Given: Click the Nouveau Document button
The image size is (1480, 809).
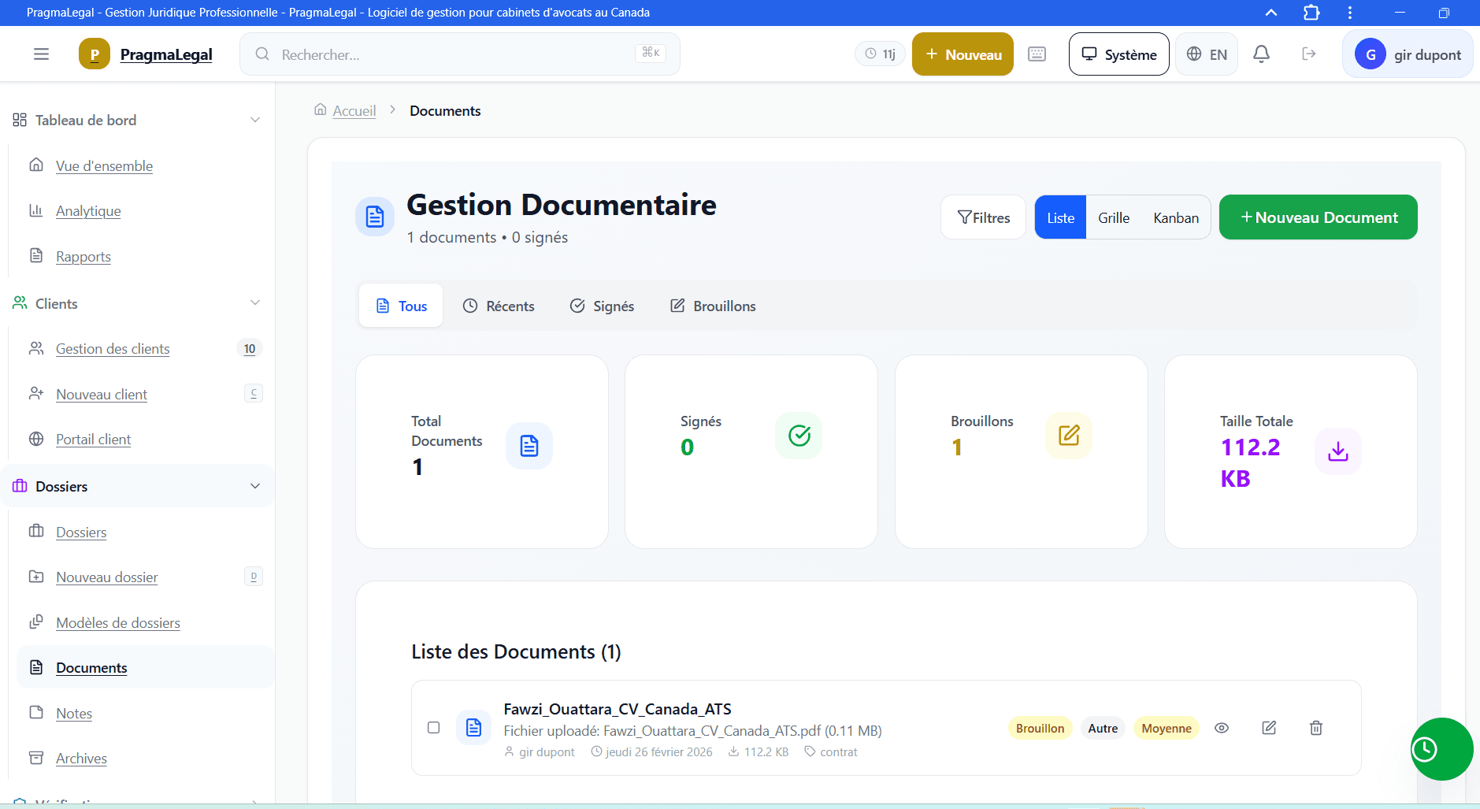Looking at the screenshot, I should 1318,217.
